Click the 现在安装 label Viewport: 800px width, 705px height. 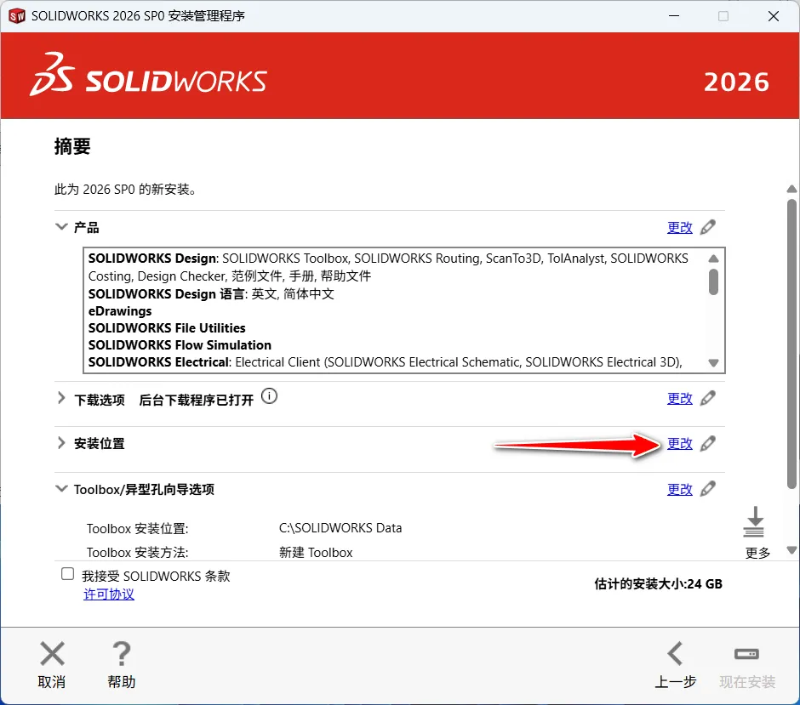(x=747, y=682)
